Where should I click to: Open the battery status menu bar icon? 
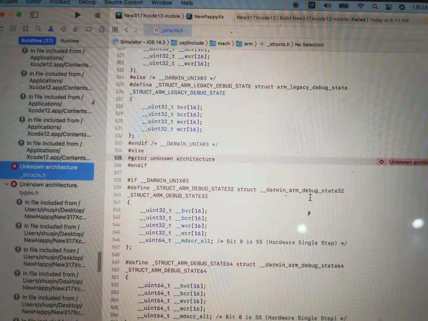(344, 6)
